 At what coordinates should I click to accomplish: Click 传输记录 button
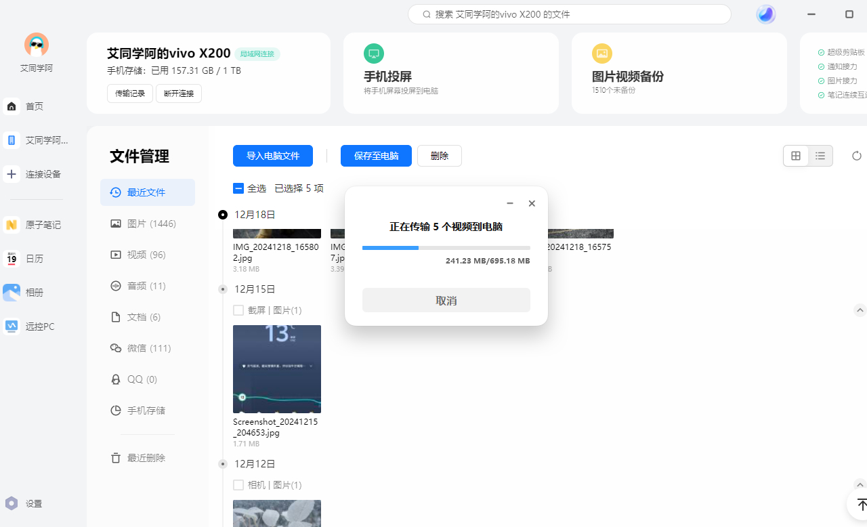coord(130,93)
